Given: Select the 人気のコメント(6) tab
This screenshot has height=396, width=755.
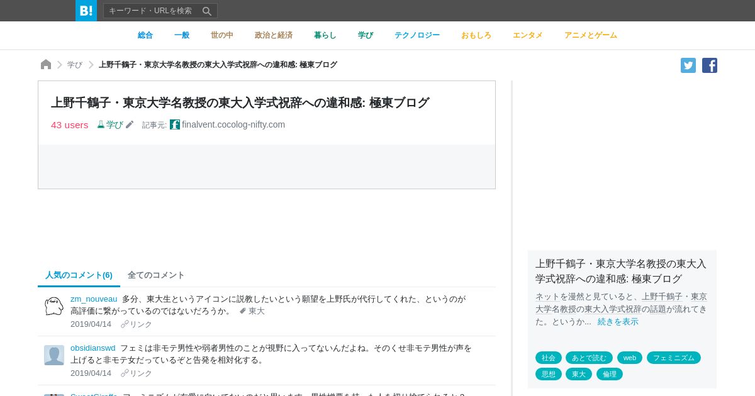Looking at the screenshot, I should pos(79,275).
